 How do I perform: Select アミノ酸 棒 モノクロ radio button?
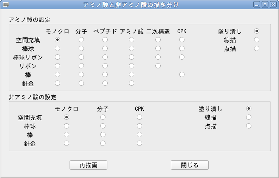click(x=57, y=74)
